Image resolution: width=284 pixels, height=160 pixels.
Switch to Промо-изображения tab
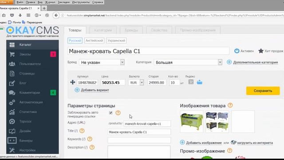tap(198, 30)
